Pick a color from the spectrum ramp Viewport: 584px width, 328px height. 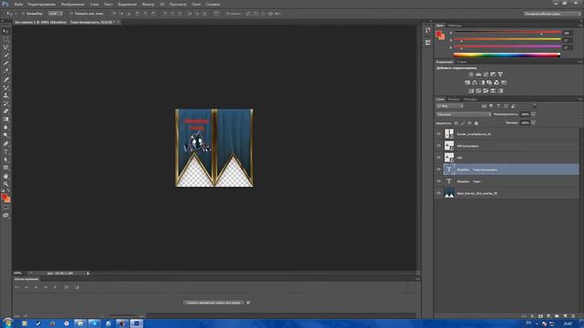click(x=507, y=55)
